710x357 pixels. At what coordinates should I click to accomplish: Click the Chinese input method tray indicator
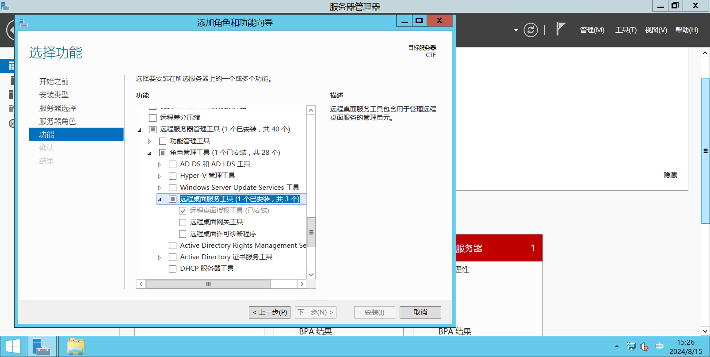click(x=659, y=346)
